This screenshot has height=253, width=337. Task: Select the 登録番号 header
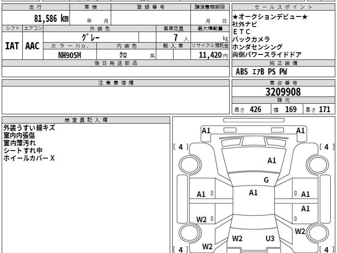pyautogui.click(x=151, y=7)
